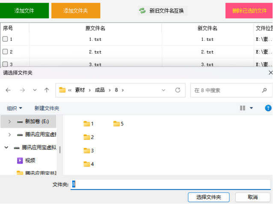Click the search magnifier icon

264,90
